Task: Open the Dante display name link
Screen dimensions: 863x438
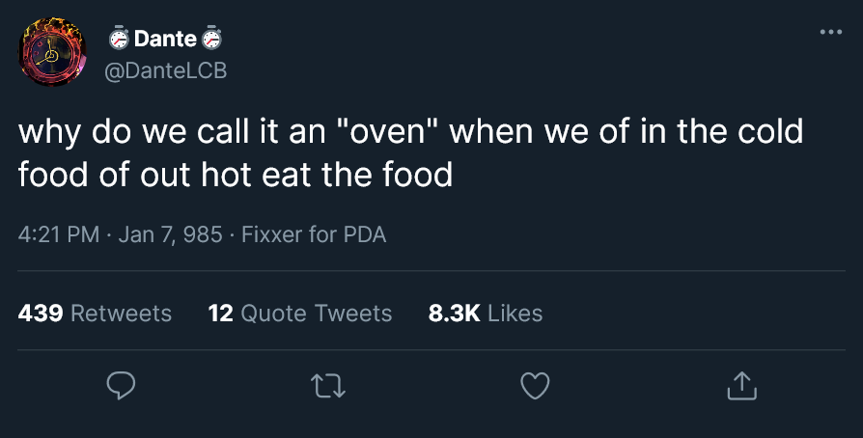Action: point(166,40)
